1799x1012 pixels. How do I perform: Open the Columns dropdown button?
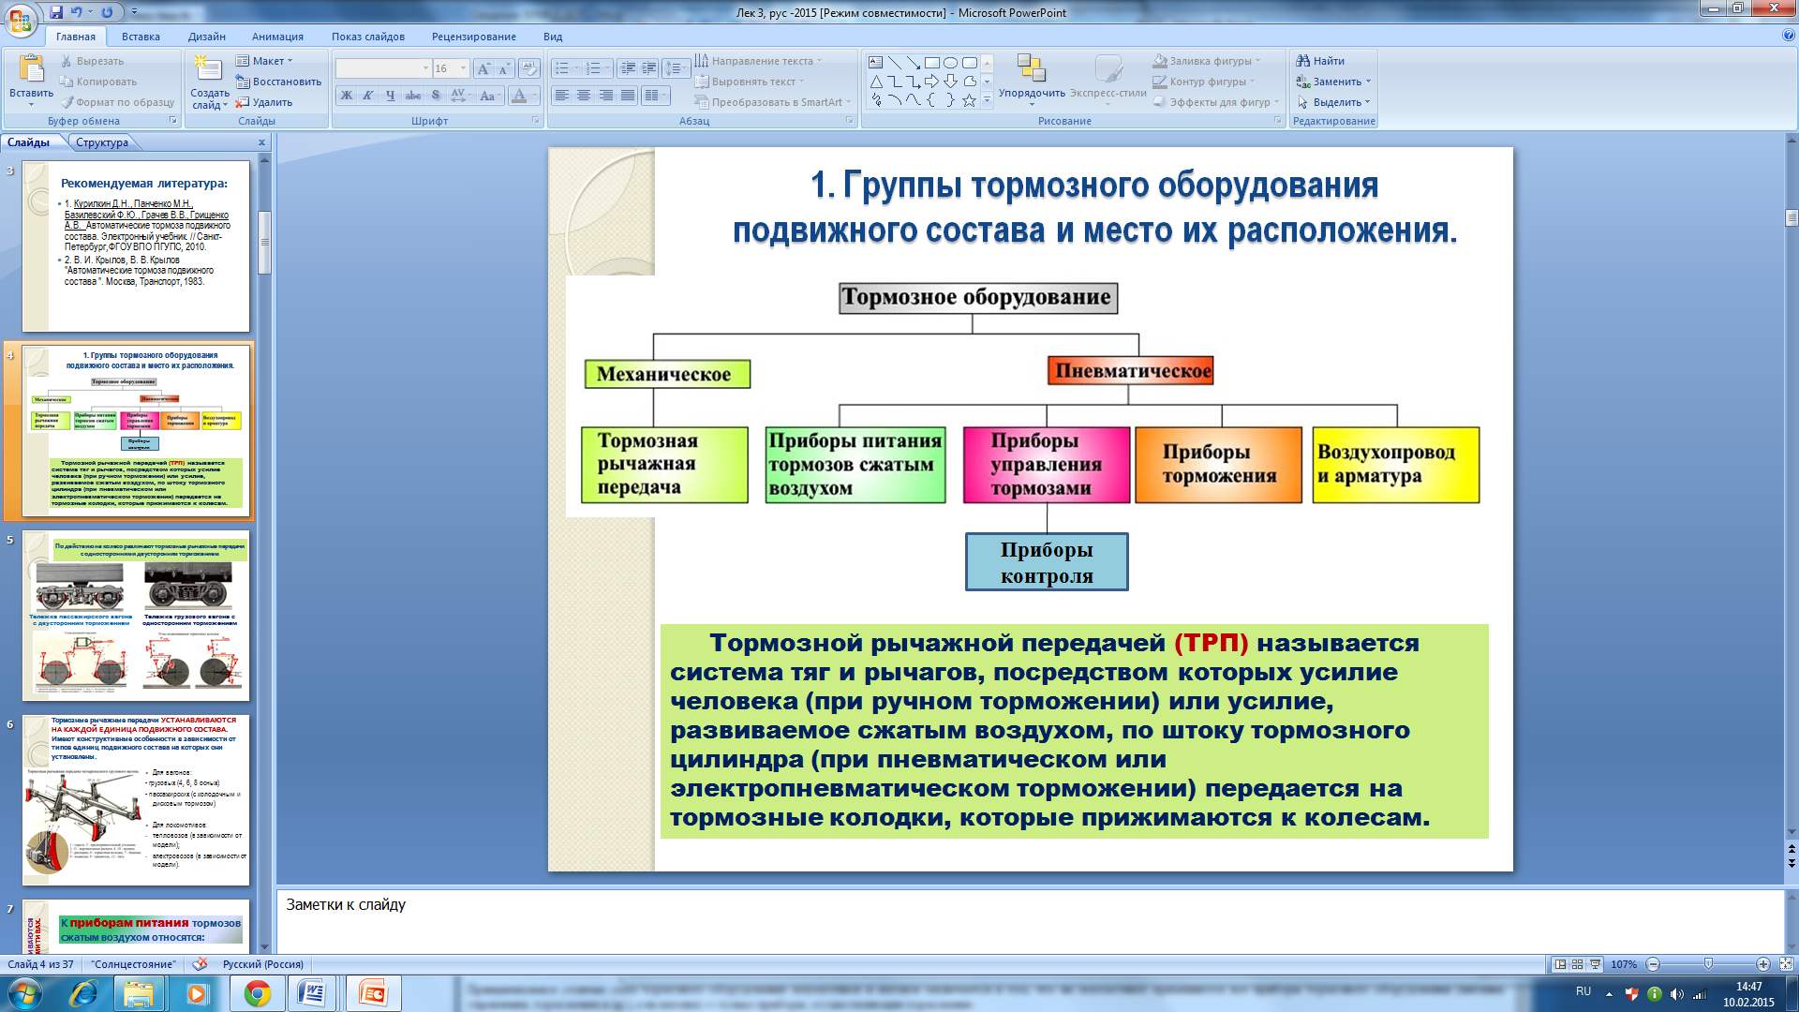656,96
